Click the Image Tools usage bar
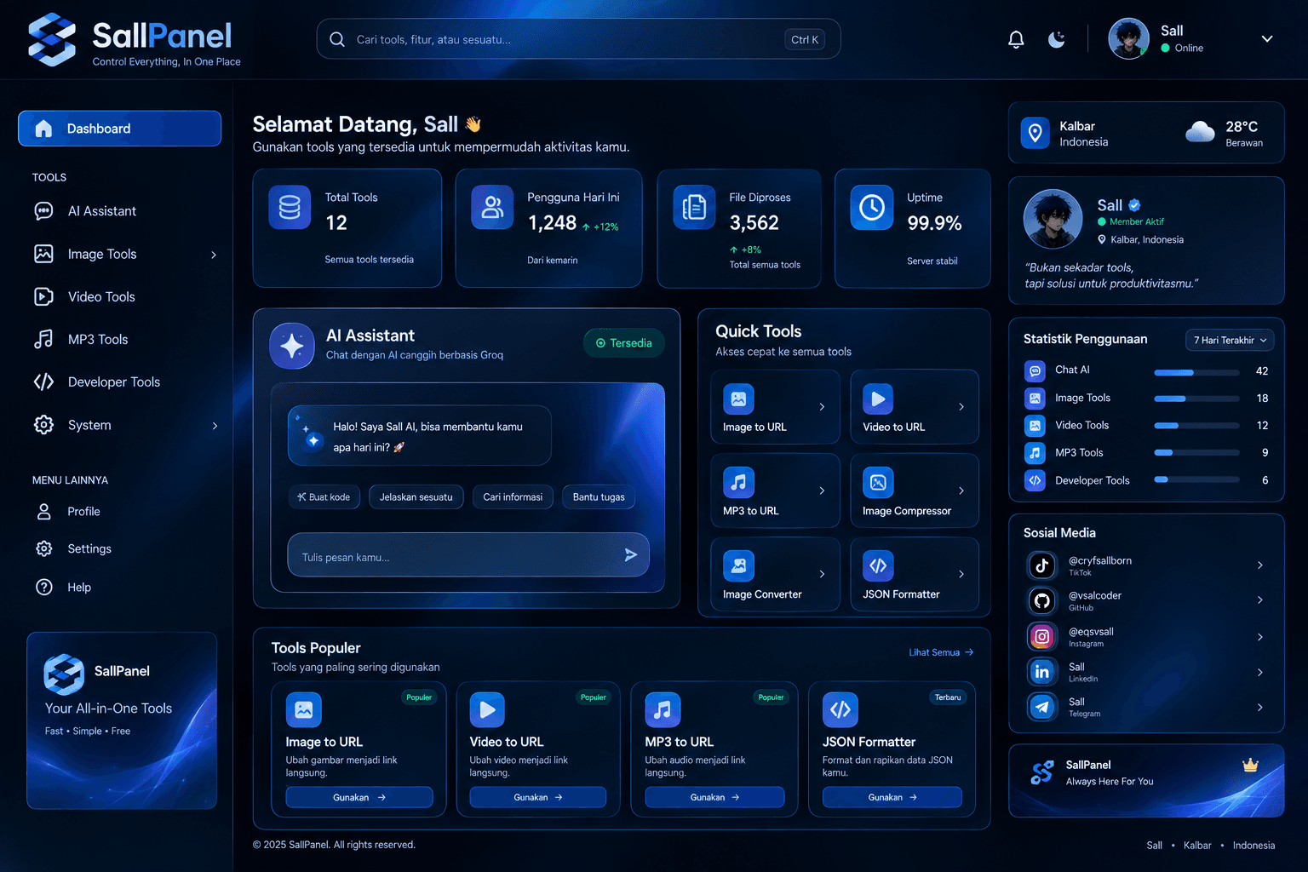Image resolution: width=1308 pixels, height=872 pixels. (1196, 399)
